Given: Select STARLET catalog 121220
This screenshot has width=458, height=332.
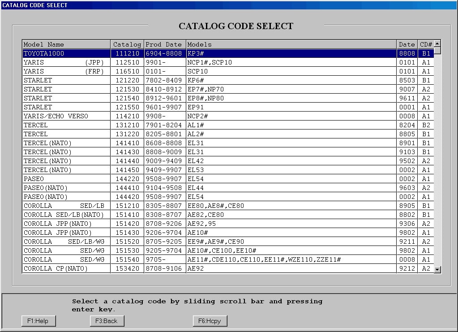Looking at the screenshot, I should tap(228, 80).
